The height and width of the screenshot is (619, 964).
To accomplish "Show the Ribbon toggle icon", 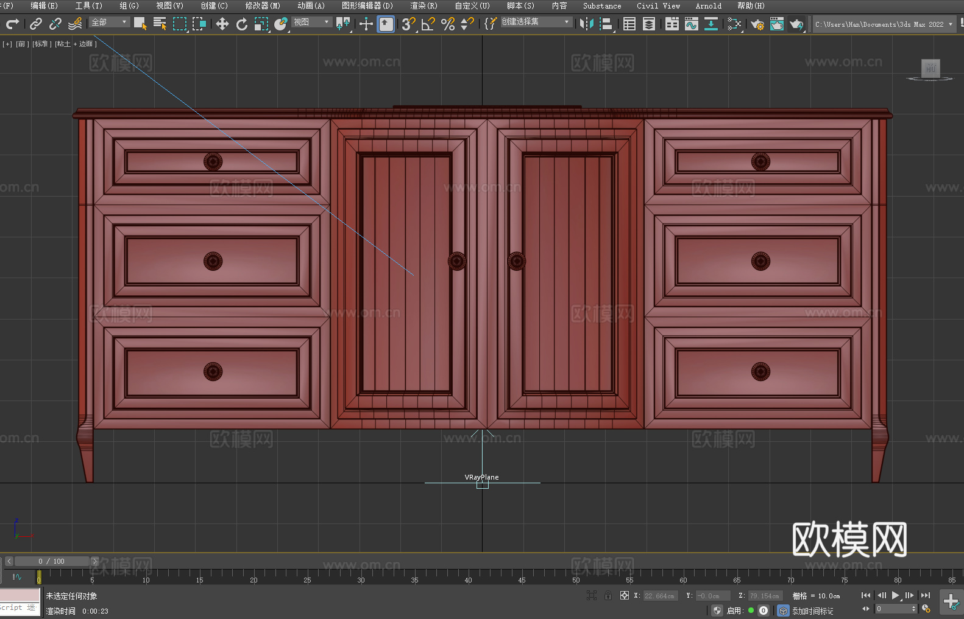I will [672, 24].
